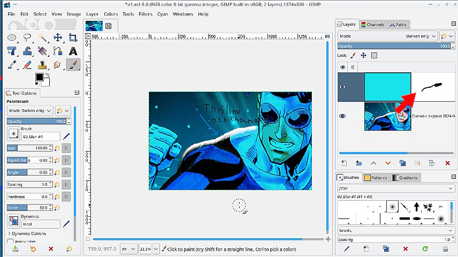458x257 pixels.
Task: Delete the selected layer with red X
Action: coord(448,163)
